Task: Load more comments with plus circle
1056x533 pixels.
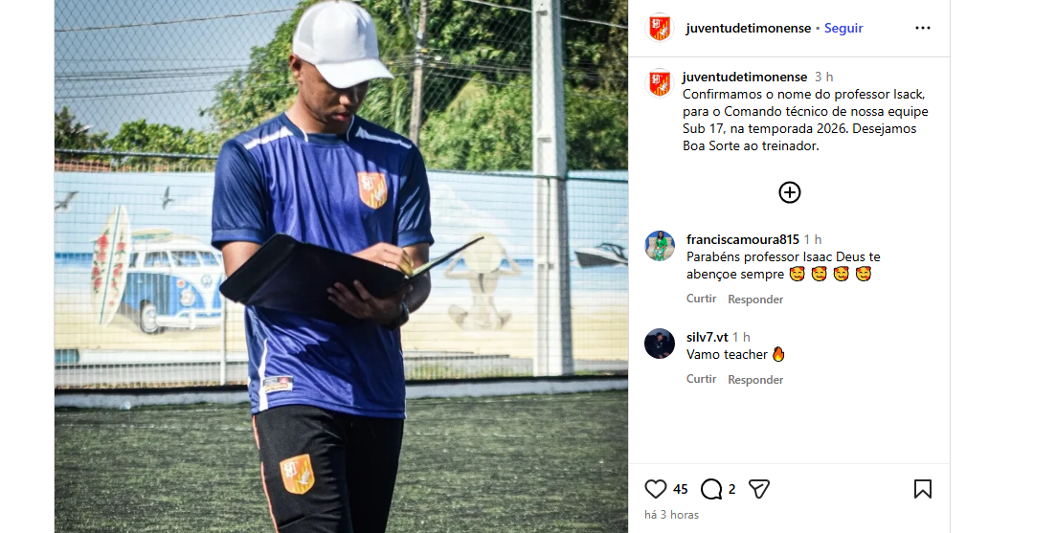Action: 789,192
